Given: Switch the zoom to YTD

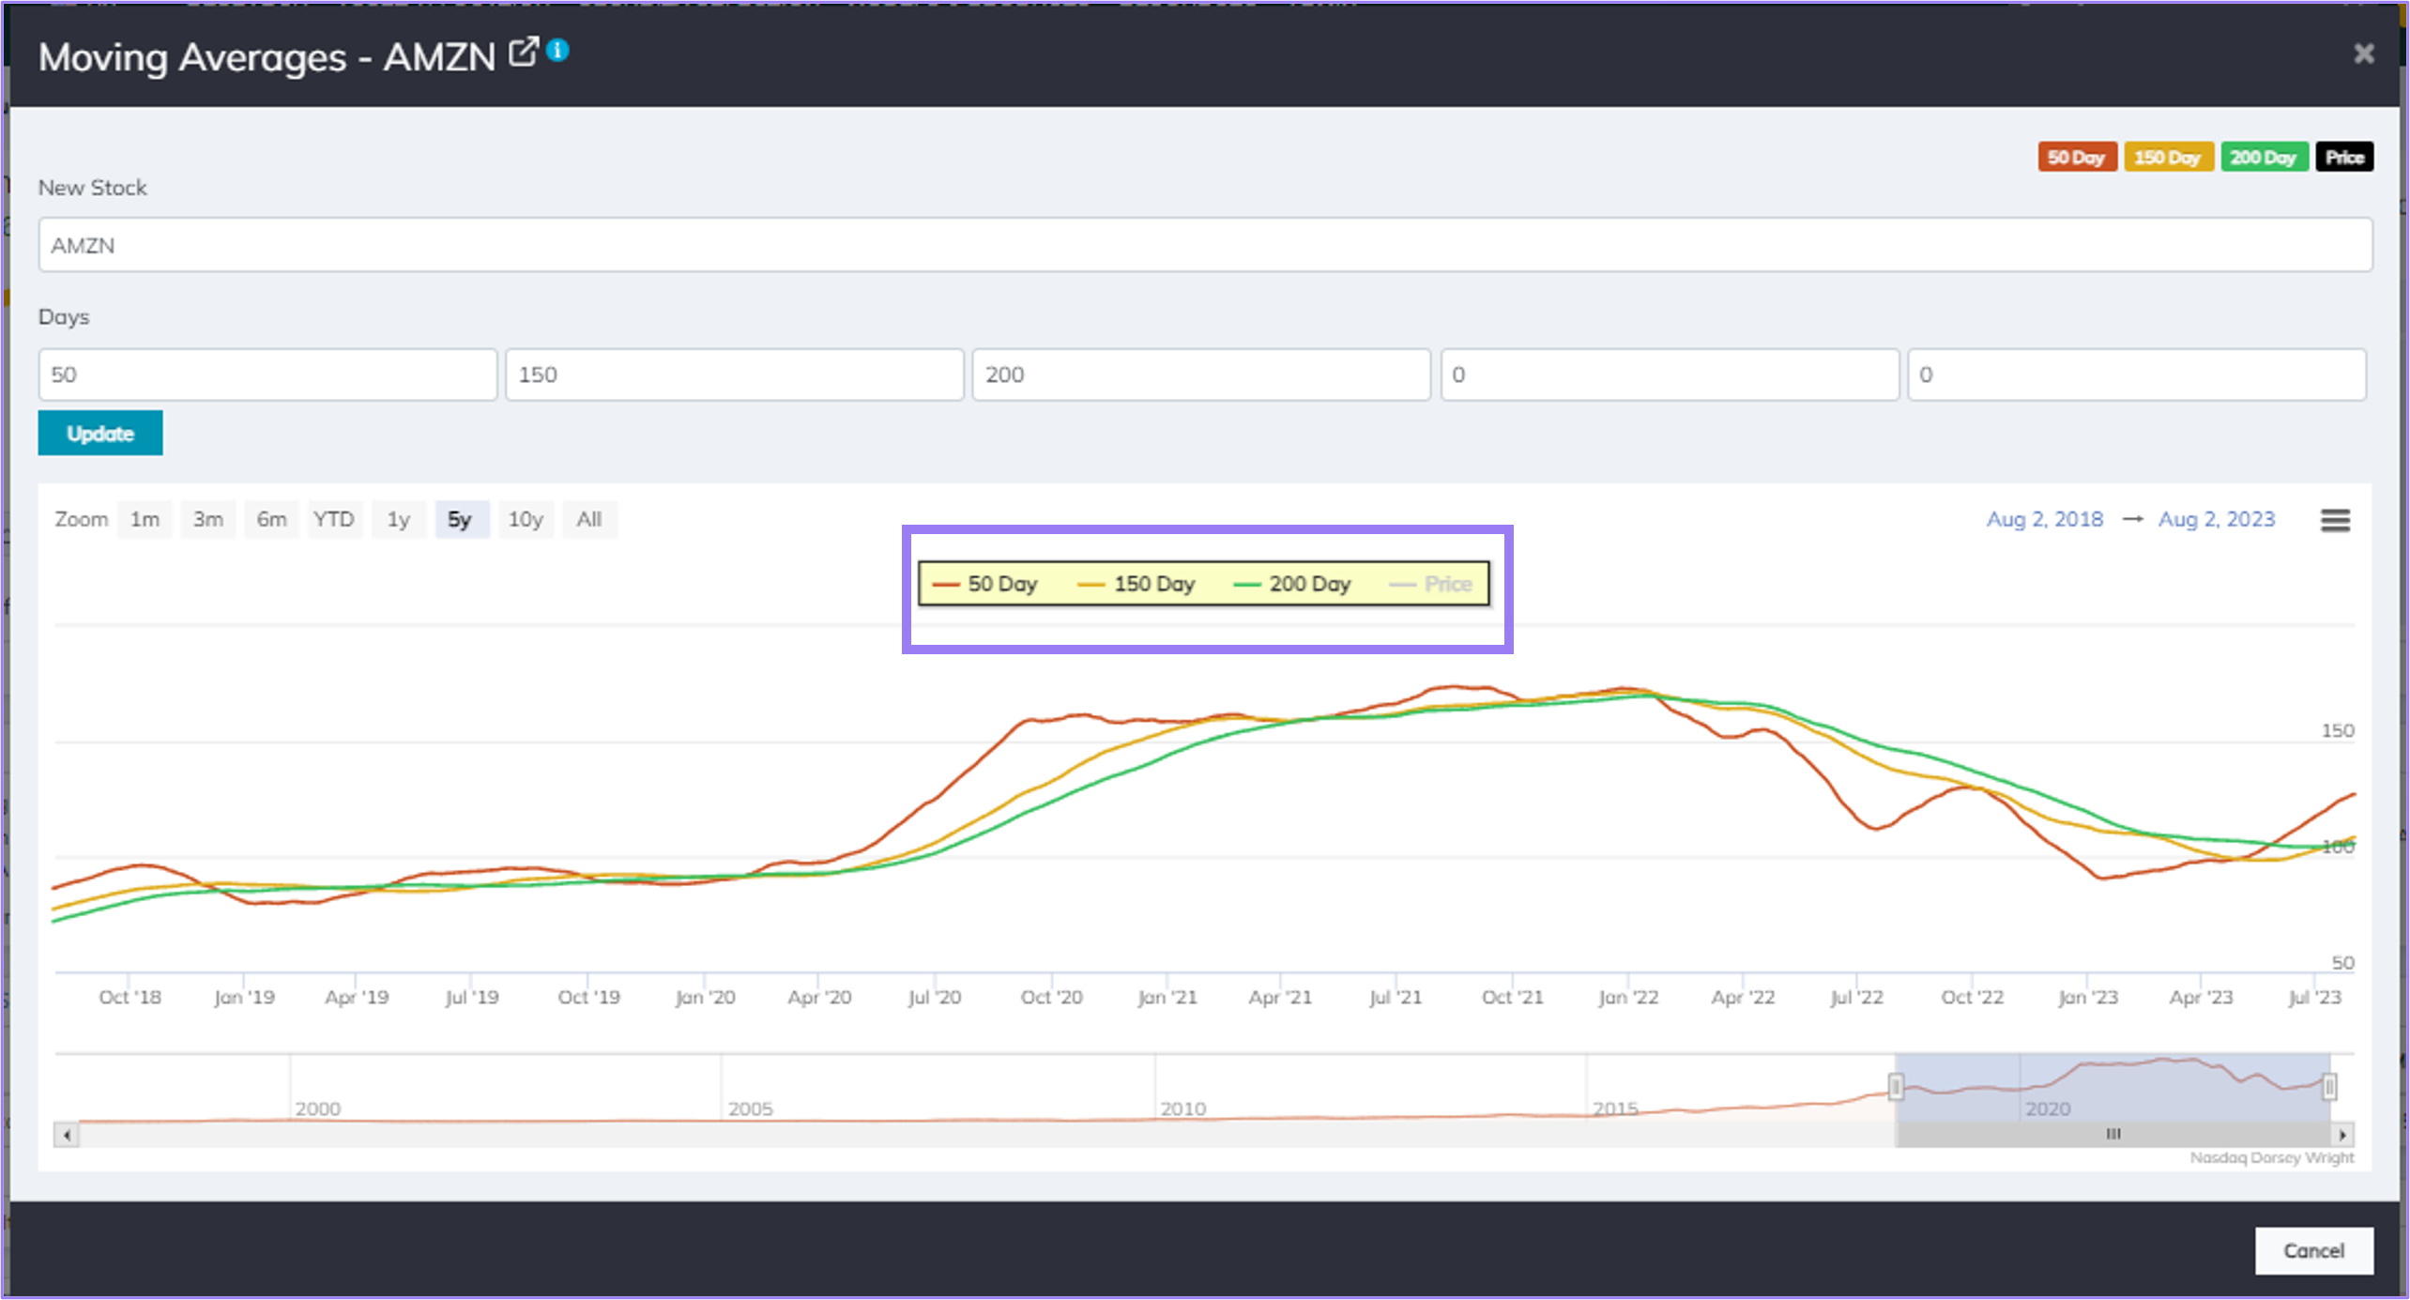Looking at the screenshot, I should coord(334,519).
